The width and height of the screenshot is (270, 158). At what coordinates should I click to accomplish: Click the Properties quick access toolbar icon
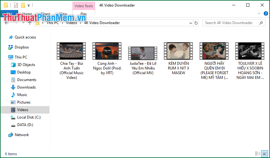pos(16,5)
